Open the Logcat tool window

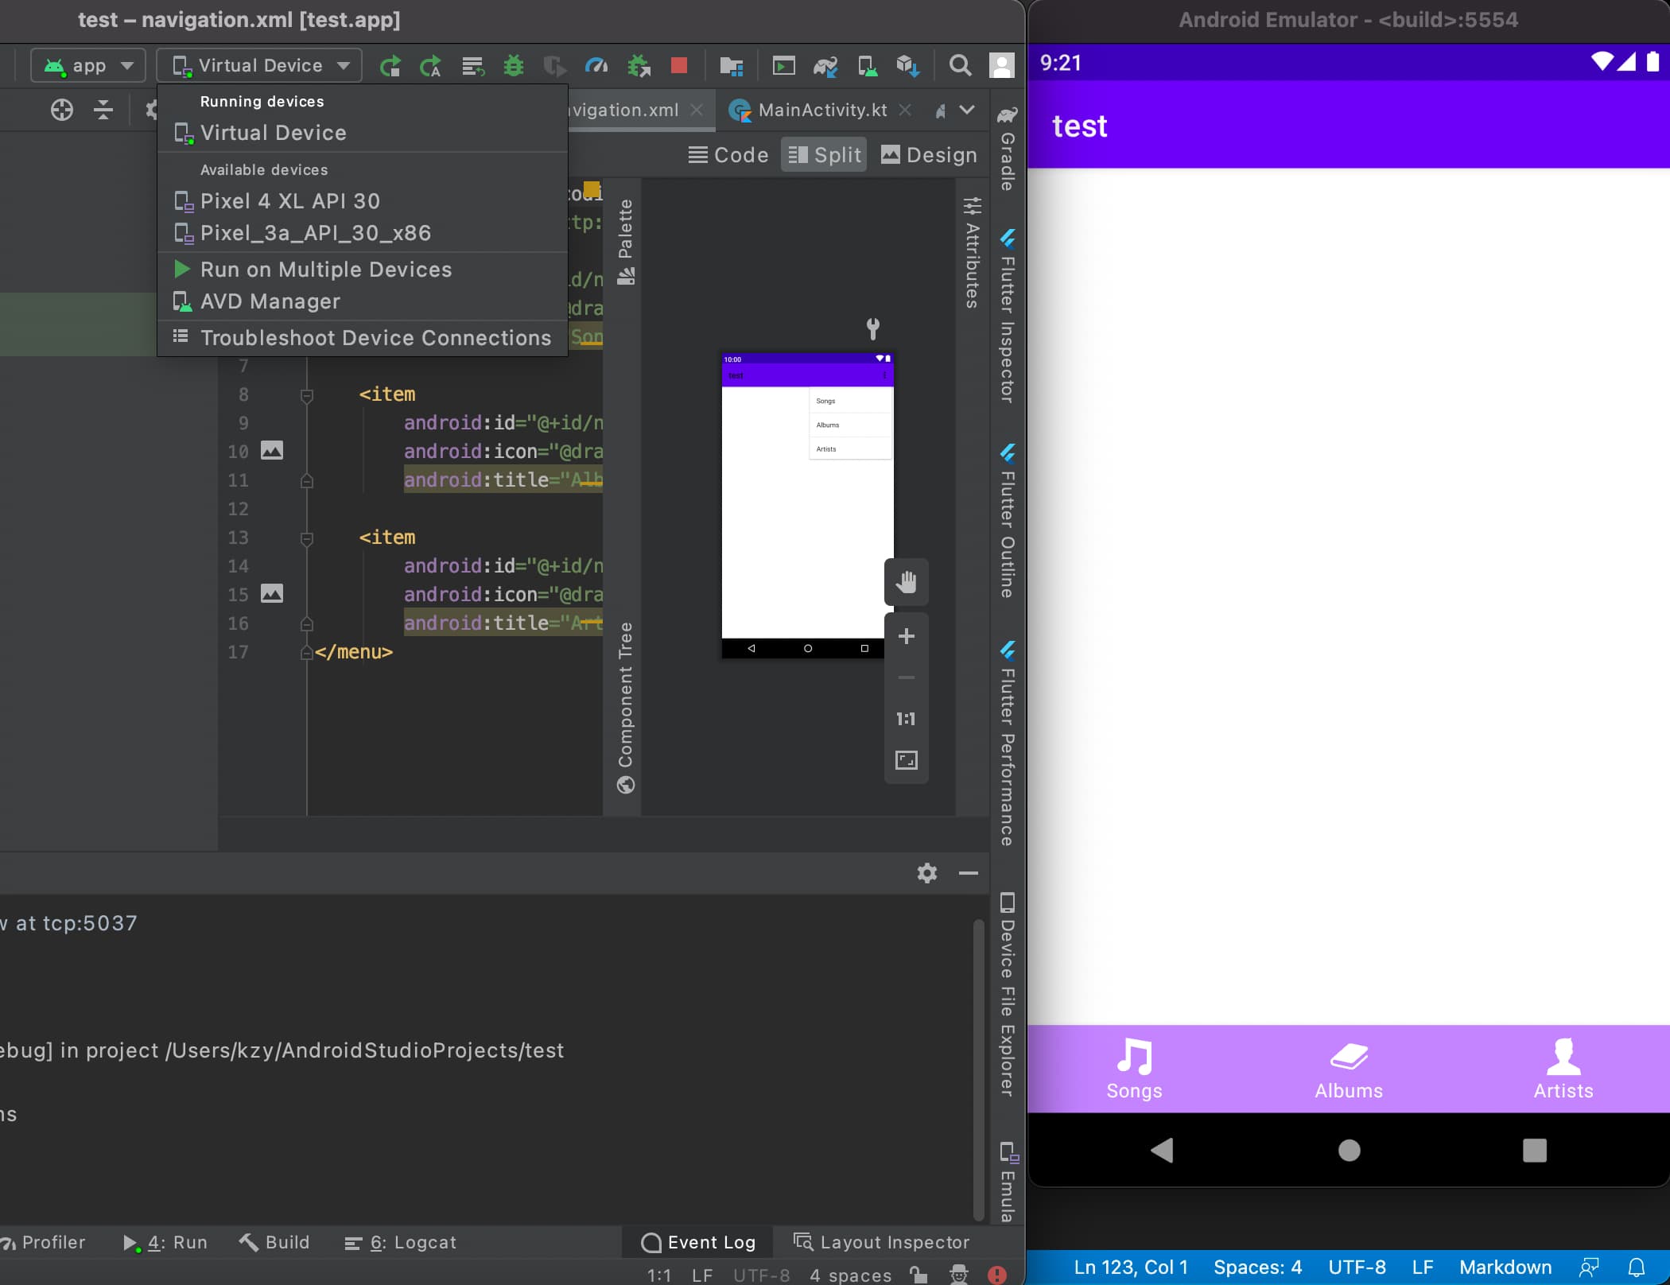coord(400,1242)
